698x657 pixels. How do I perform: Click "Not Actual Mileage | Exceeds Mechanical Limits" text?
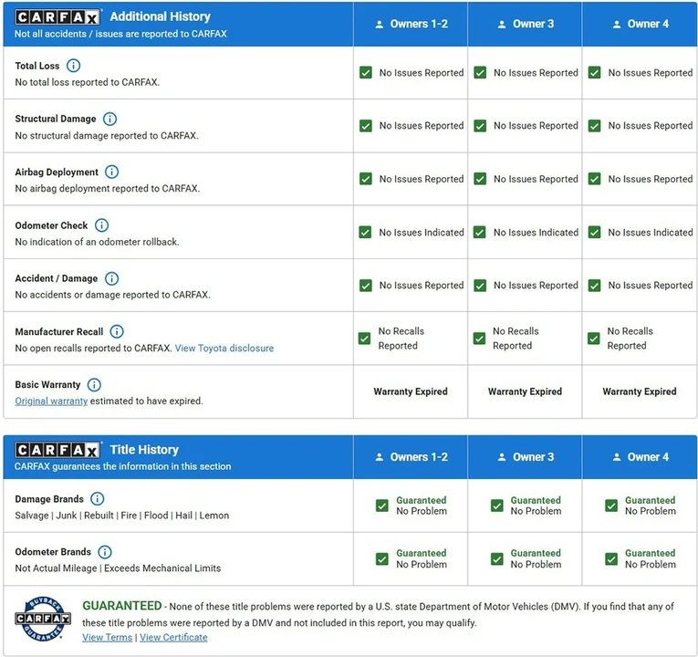point(118,568)
